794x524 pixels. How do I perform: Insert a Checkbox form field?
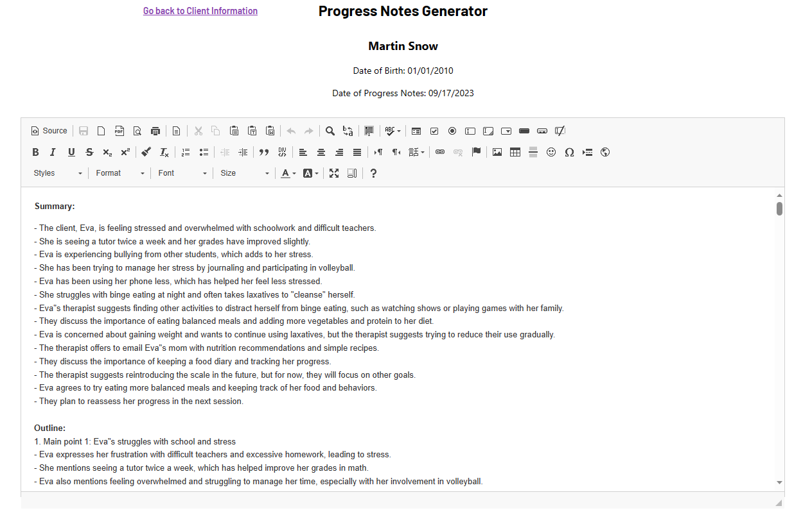click(x=434, y=131)
